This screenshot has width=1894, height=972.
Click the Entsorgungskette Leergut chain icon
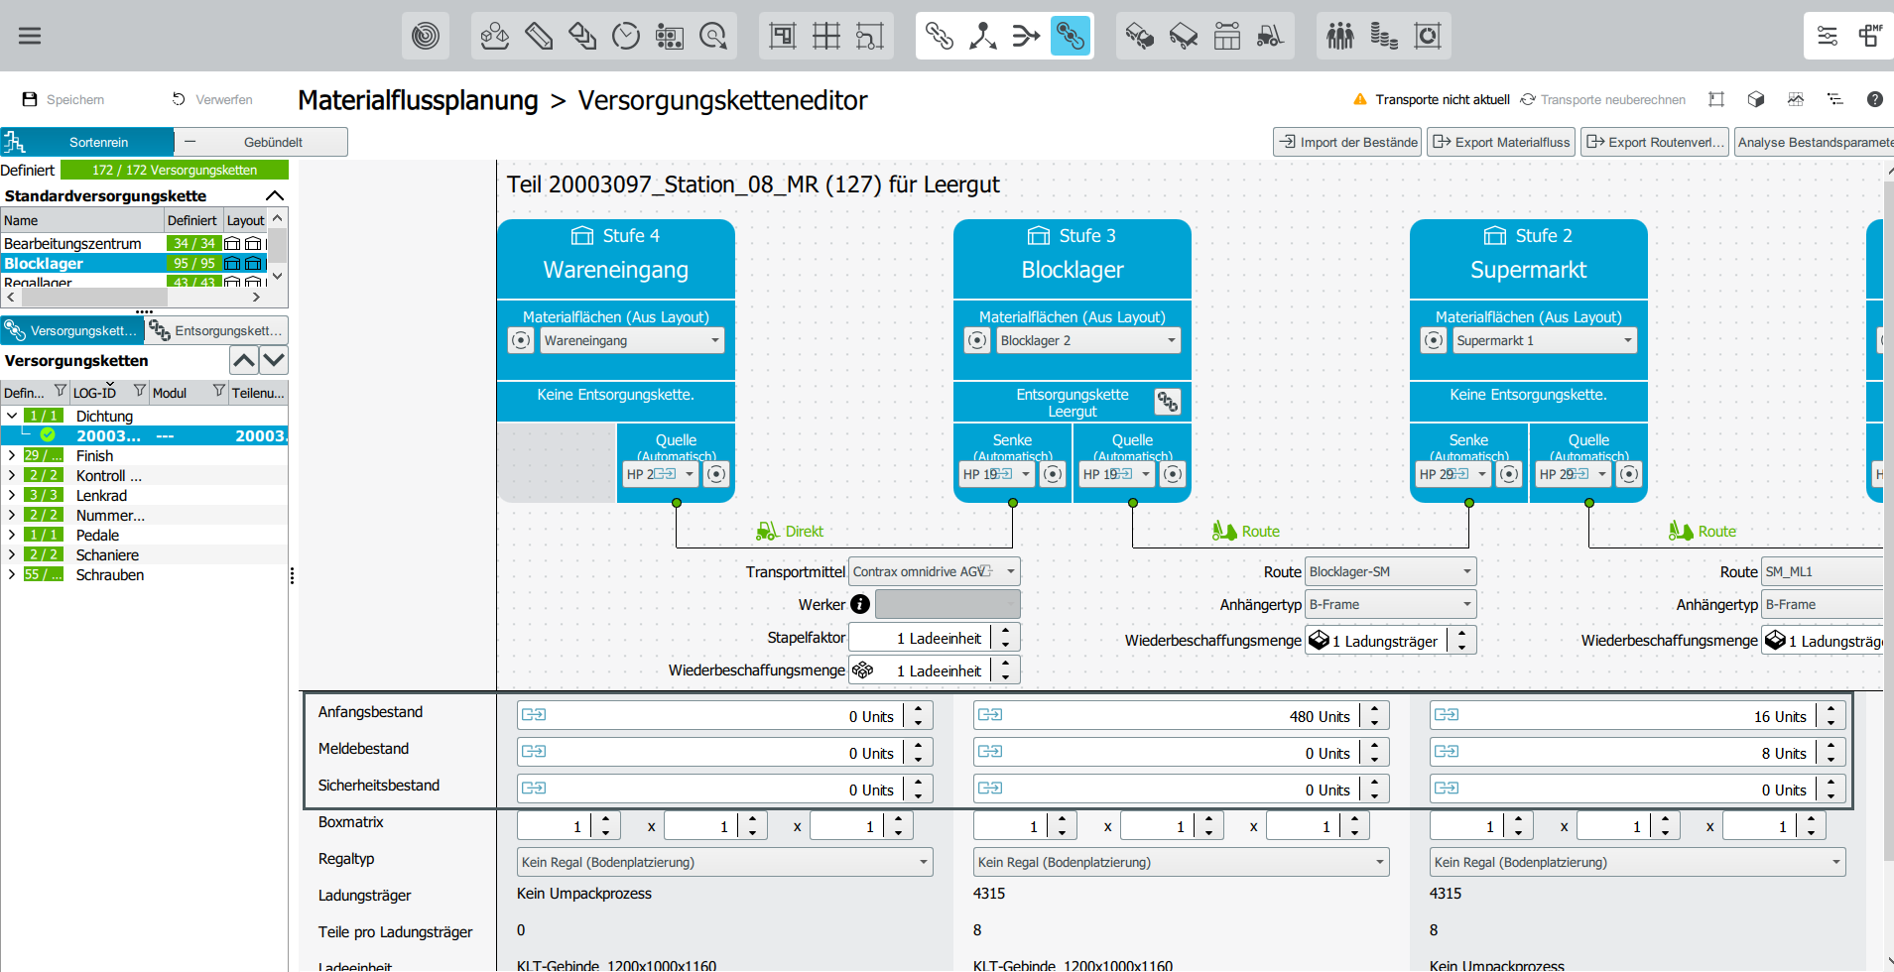point(1168,402)
